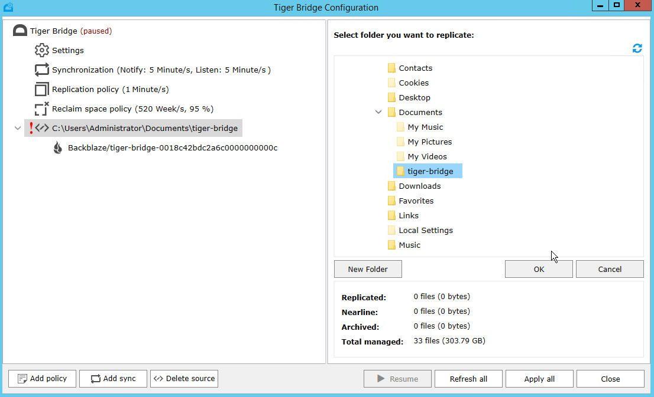Click the Nearline 0 files value
Screen dimensions: 654x397
coord(442,311)
